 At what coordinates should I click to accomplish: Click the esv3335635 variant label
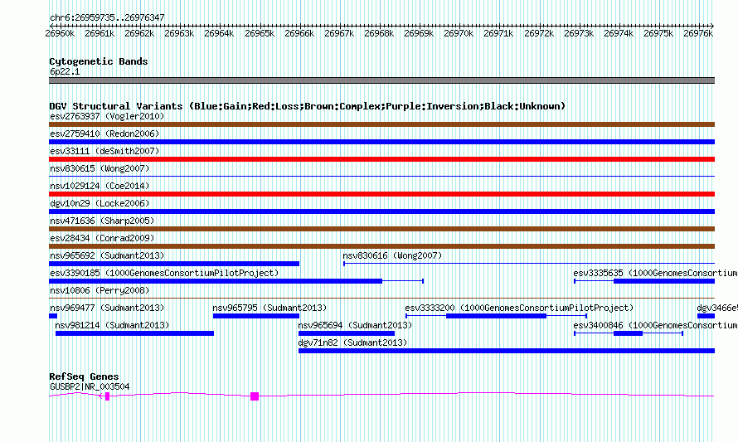(655, 273)
